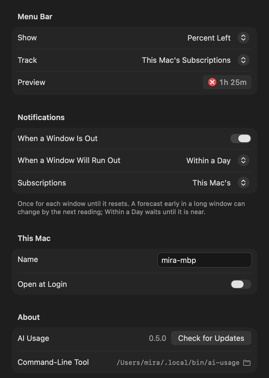Click the Notifications section heading

click(41, 117)
